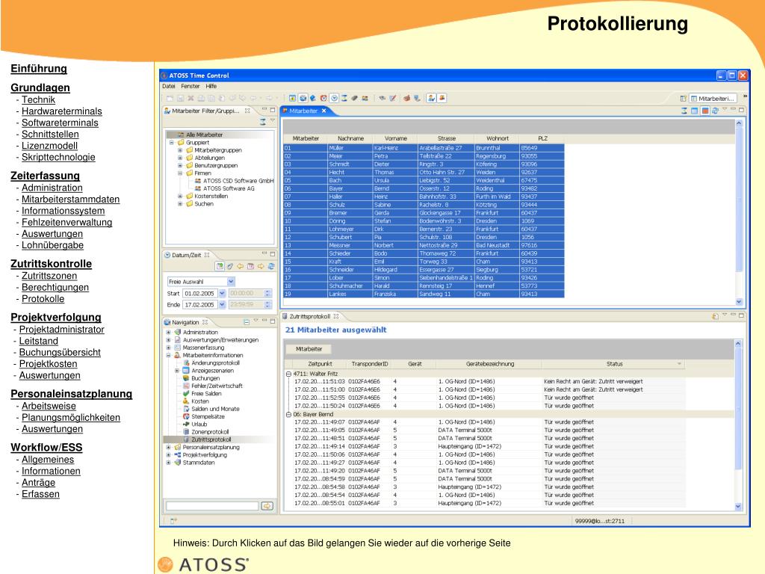This screenshot has width=765, height=574.
Task: Click the ATOSS Software AG company icon
Action: (x=197, y=188)
